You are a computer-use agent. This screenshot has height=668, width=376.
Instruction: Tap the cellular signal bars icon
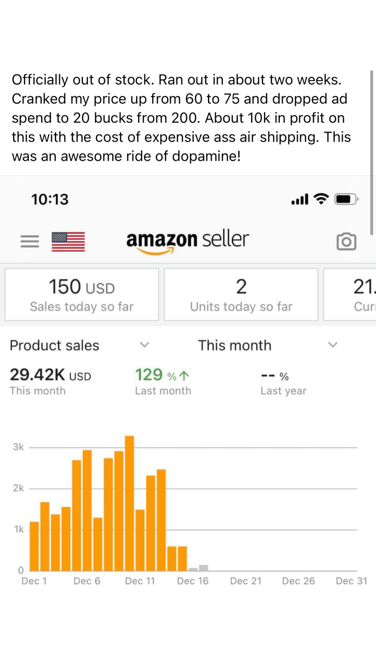pyautogui.click(x=300, y=199)
